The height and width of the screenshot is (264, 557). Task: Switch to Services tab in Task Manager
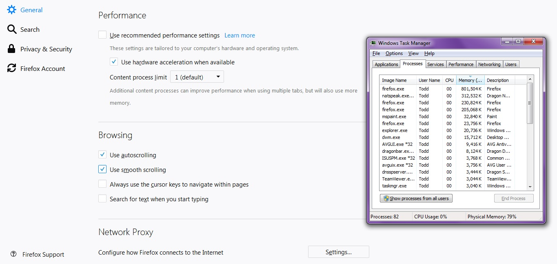click(435, 64)
